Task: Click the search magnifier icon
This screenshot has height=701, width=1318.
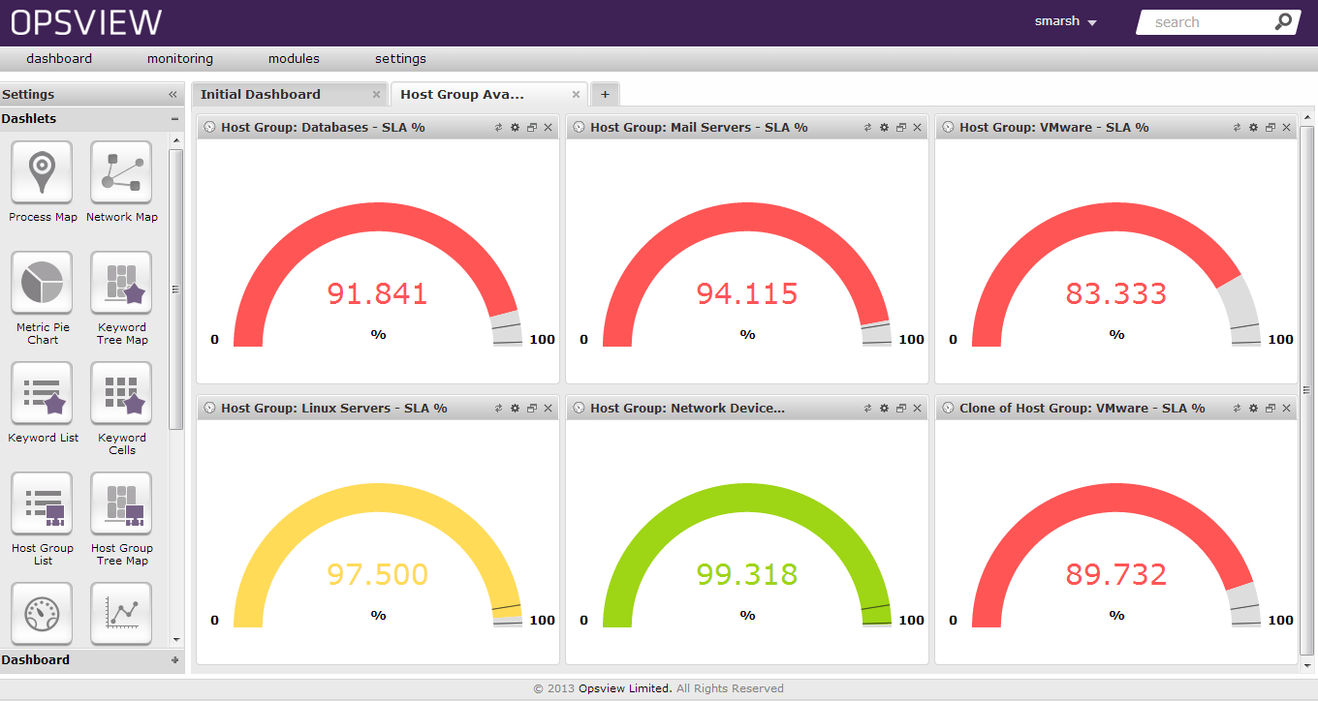Action: point(1283,21)
